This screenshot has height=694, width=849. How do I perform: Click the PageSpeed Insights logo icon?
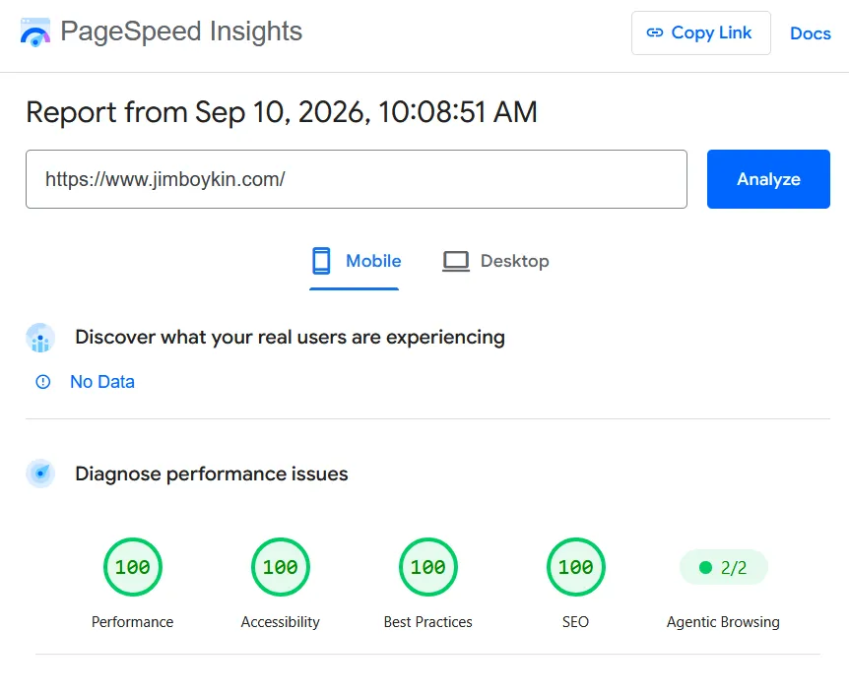click(35, 32)
